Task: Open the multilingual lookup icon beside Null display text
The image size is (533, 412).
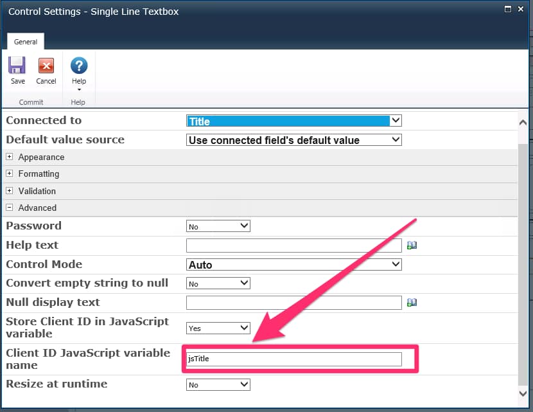Action: 412,302
